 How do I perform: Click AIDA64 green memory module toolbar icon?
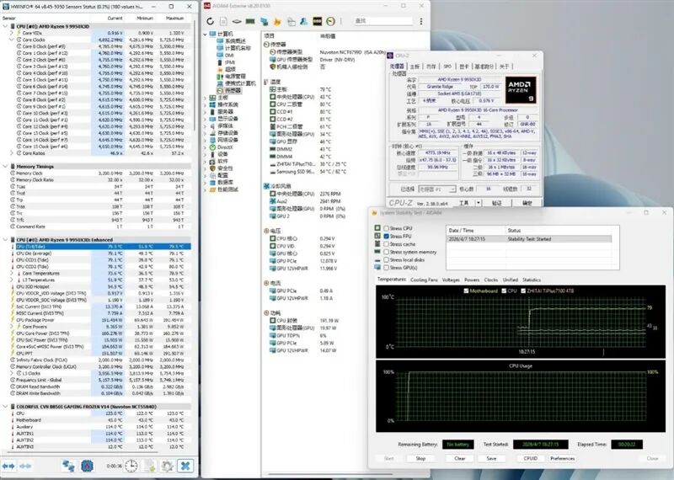coord(250,21)
